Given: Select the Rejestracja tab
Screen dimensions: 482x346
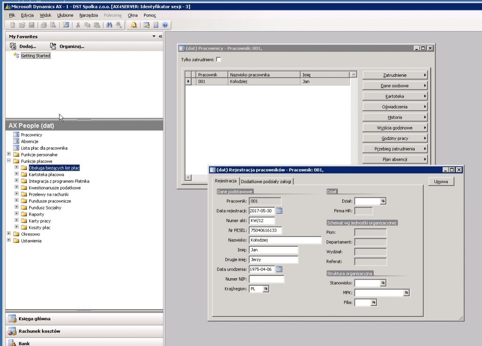Looking at the screenshot, I should coord(225,181).
